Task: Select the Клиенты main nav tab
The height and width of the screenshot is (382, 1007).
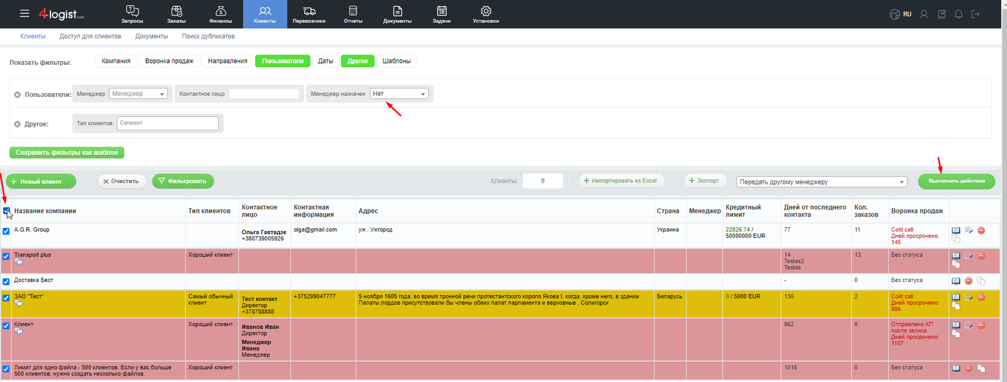Action: pos(265,14)
